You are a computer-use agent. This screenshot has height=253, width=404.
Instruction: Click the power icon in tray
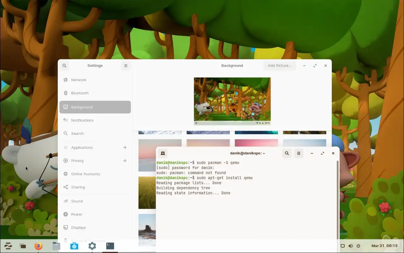[358, 246]
